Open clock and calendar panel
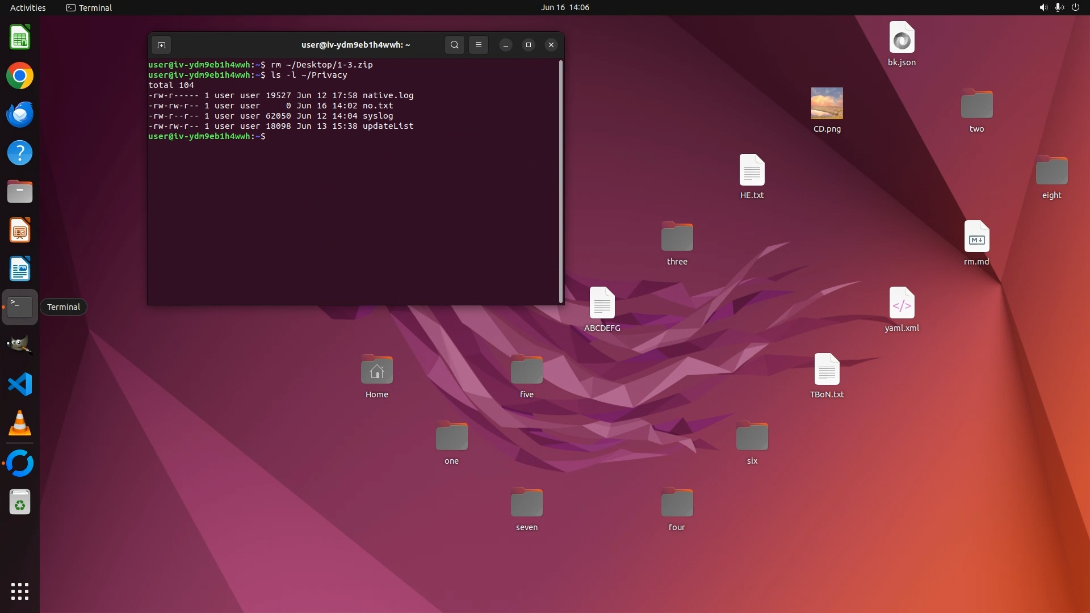 (x=564, y=7)
